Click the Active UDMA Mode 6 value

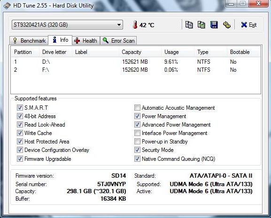(211, 191)
